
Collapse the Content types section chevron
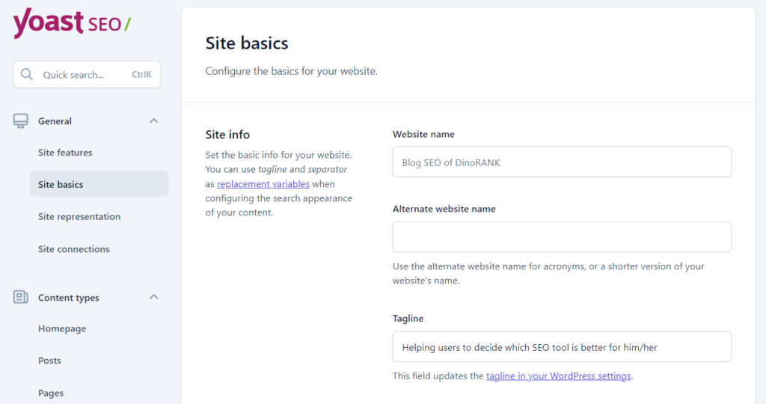tap(154, 296)
